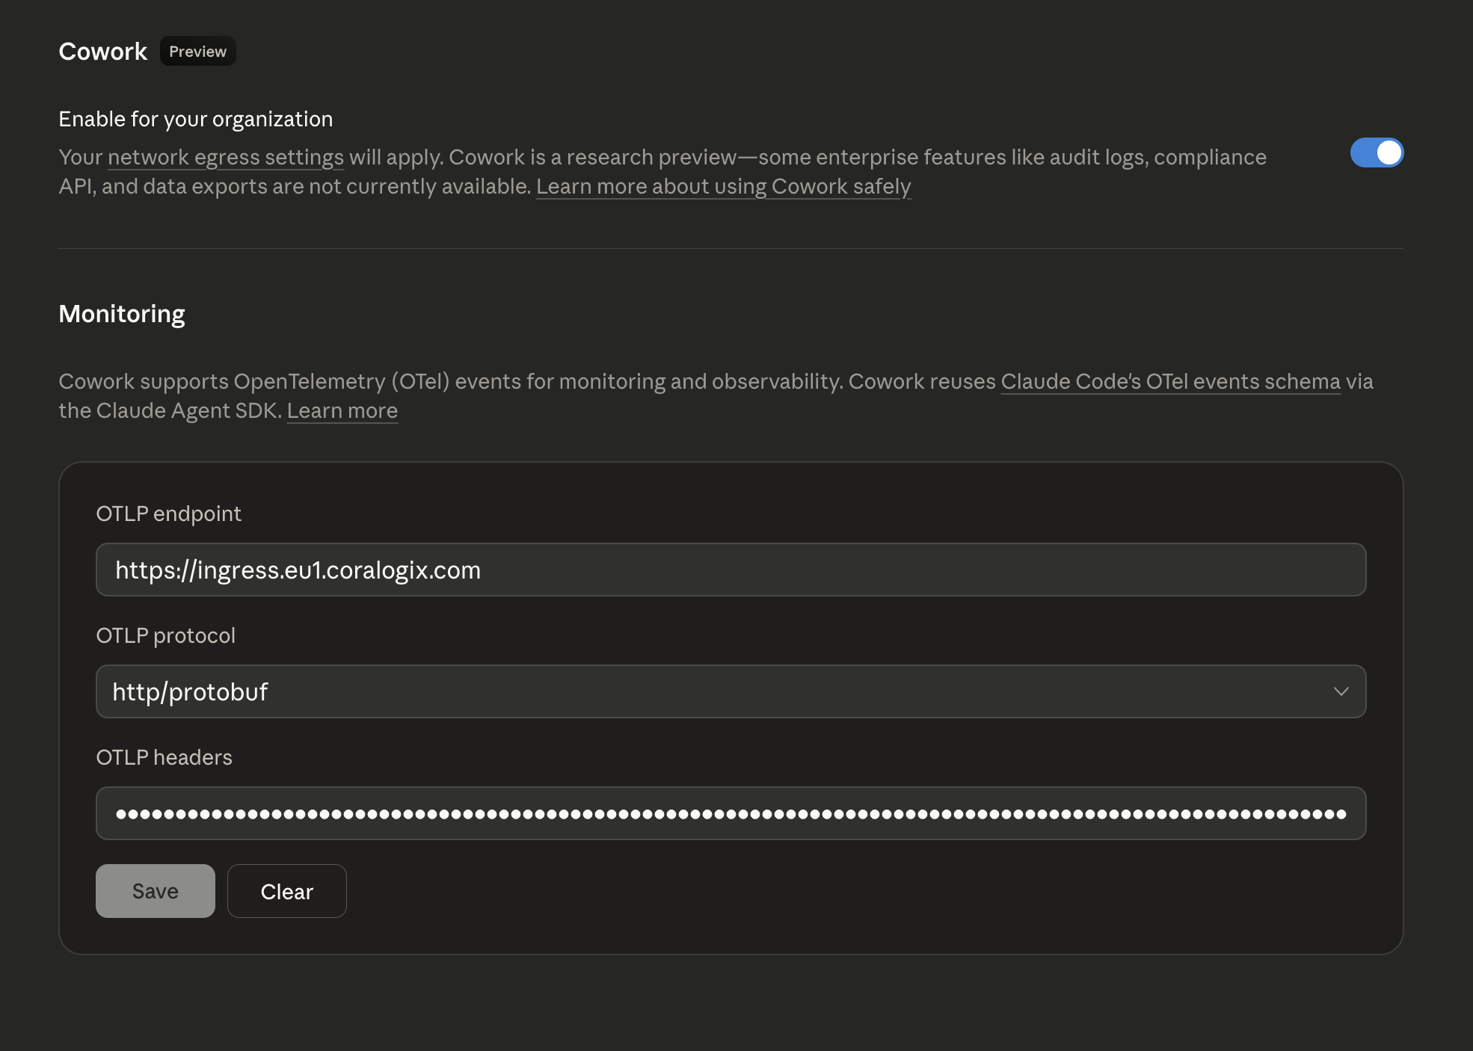Screen dimensions: 1473x1051
Task: Open the network egress settings link
Action: pos(225,158)
